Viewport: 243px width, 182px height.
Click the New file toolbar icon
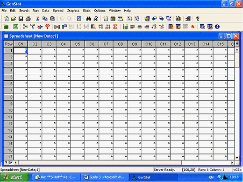[6, 19]
